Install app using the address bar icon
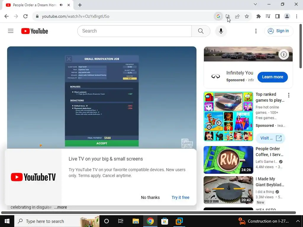The width and height of the screenshot is (303, 227). [228, 16]
